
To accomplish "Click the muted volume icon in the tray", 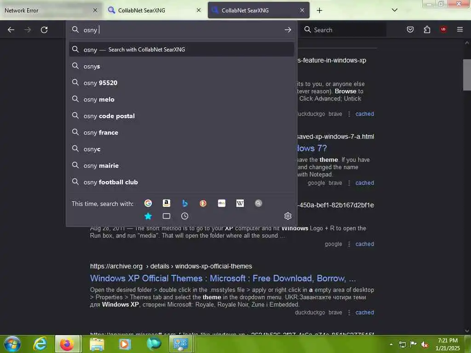I will (x=425, y=345).
